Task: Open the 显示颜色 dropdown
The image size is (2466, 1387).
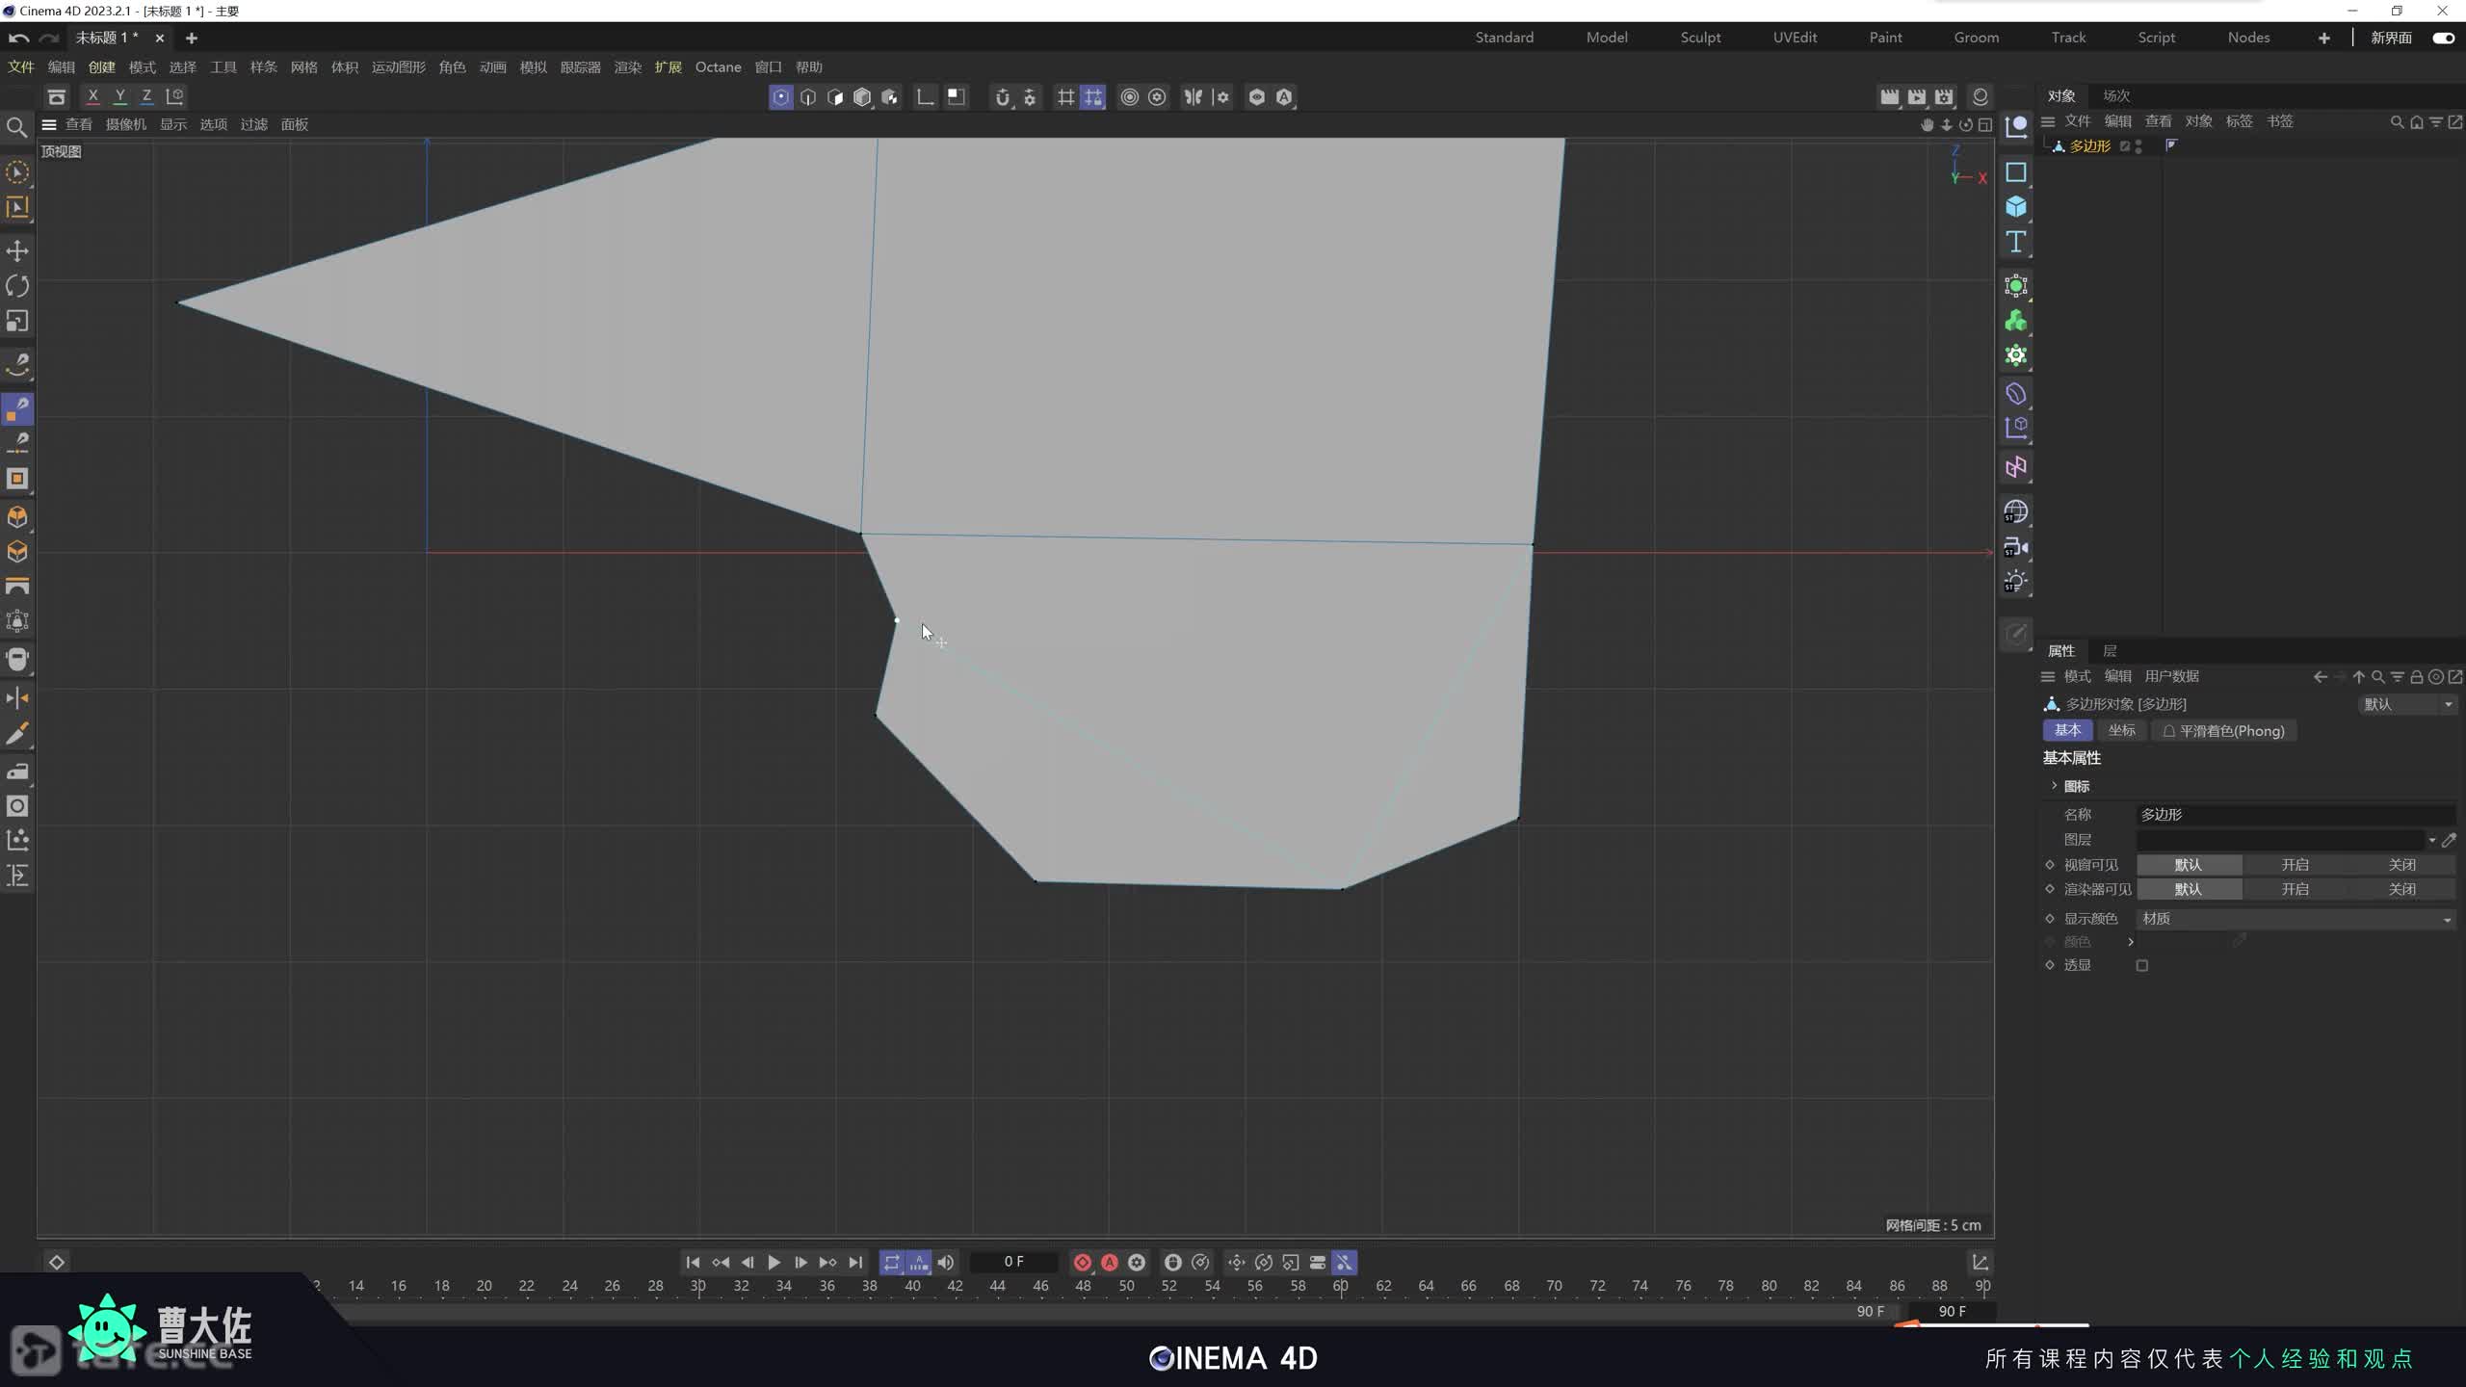Action: click(x=2295, y=919)
